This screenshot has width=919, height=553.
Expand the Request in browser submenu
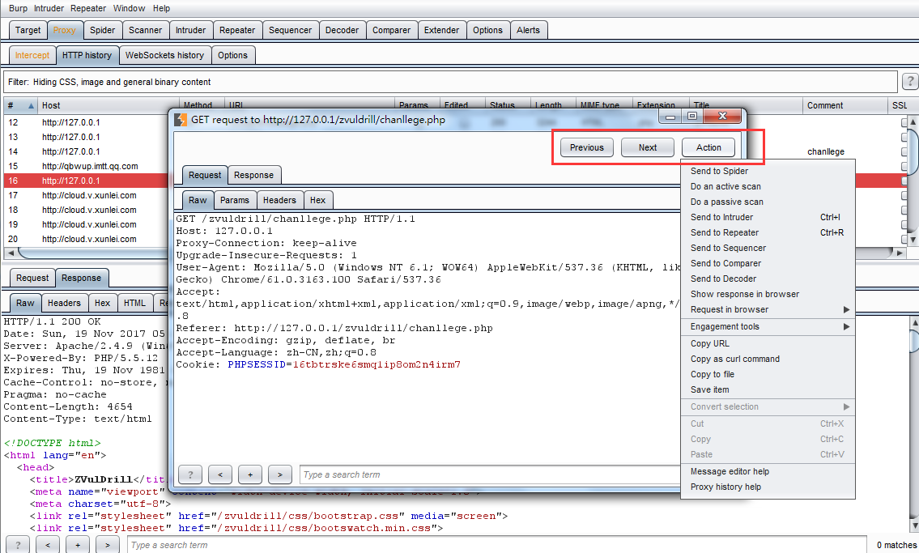click(846, 309)
